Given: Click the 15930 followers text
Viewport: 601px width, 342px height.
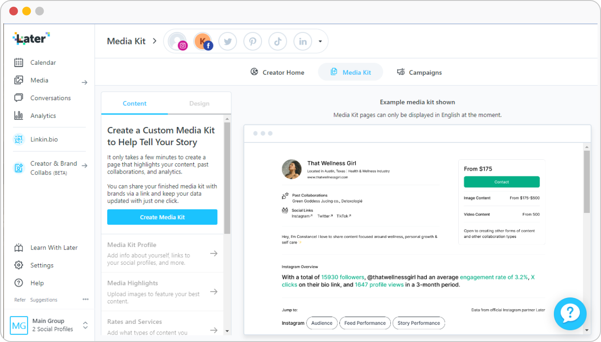Looking at the screenshot, I should [x=343, y=277].
